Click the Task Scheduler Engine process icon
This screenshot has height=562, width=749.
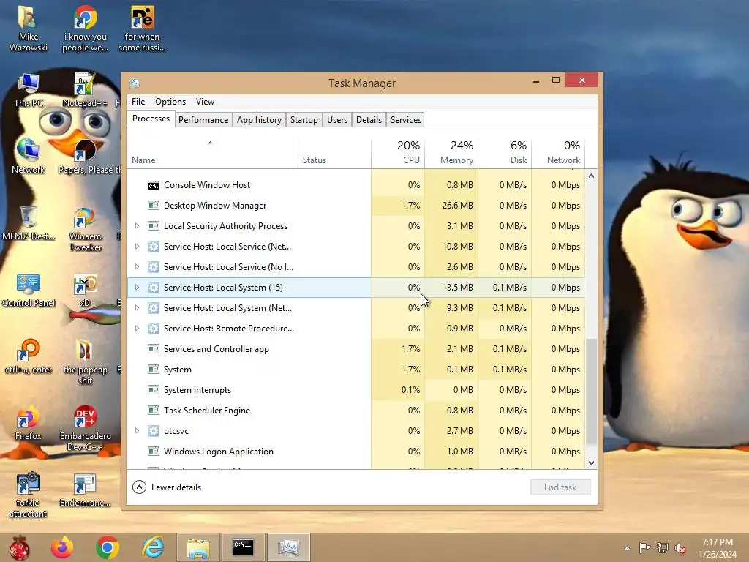154,411
